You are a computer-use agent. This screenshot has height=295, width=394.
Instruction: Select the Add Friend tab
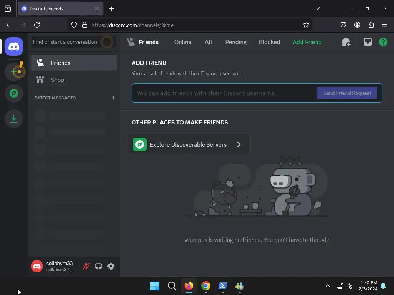pyautogui.click(x=307, y=42)
